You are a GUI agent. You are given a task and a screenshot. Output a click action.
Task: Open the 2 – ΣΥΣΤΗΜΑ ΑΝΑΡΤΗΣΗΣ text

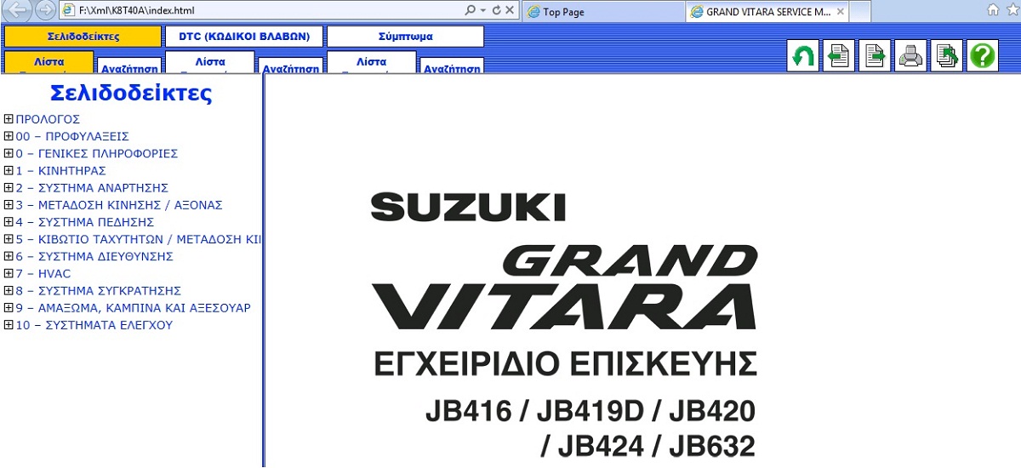coord(92,187)
